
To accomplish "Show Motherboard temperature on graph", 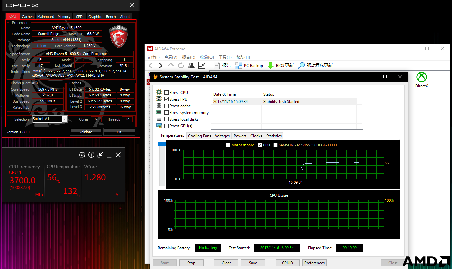I will [x=228, y=145].
